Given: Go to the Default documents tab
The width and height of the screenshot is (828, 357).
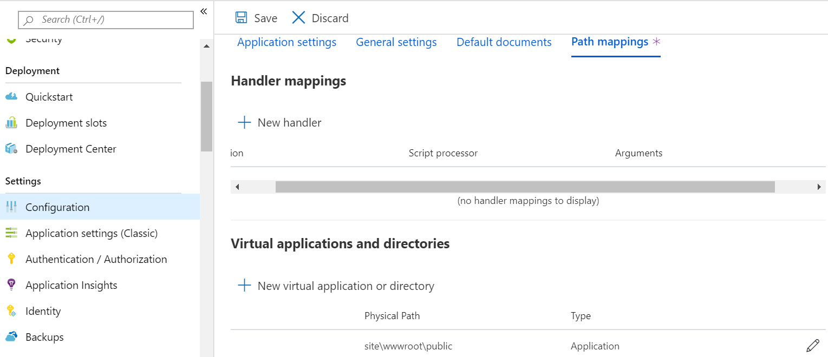Looking at the screenshot, I should 504,42.
